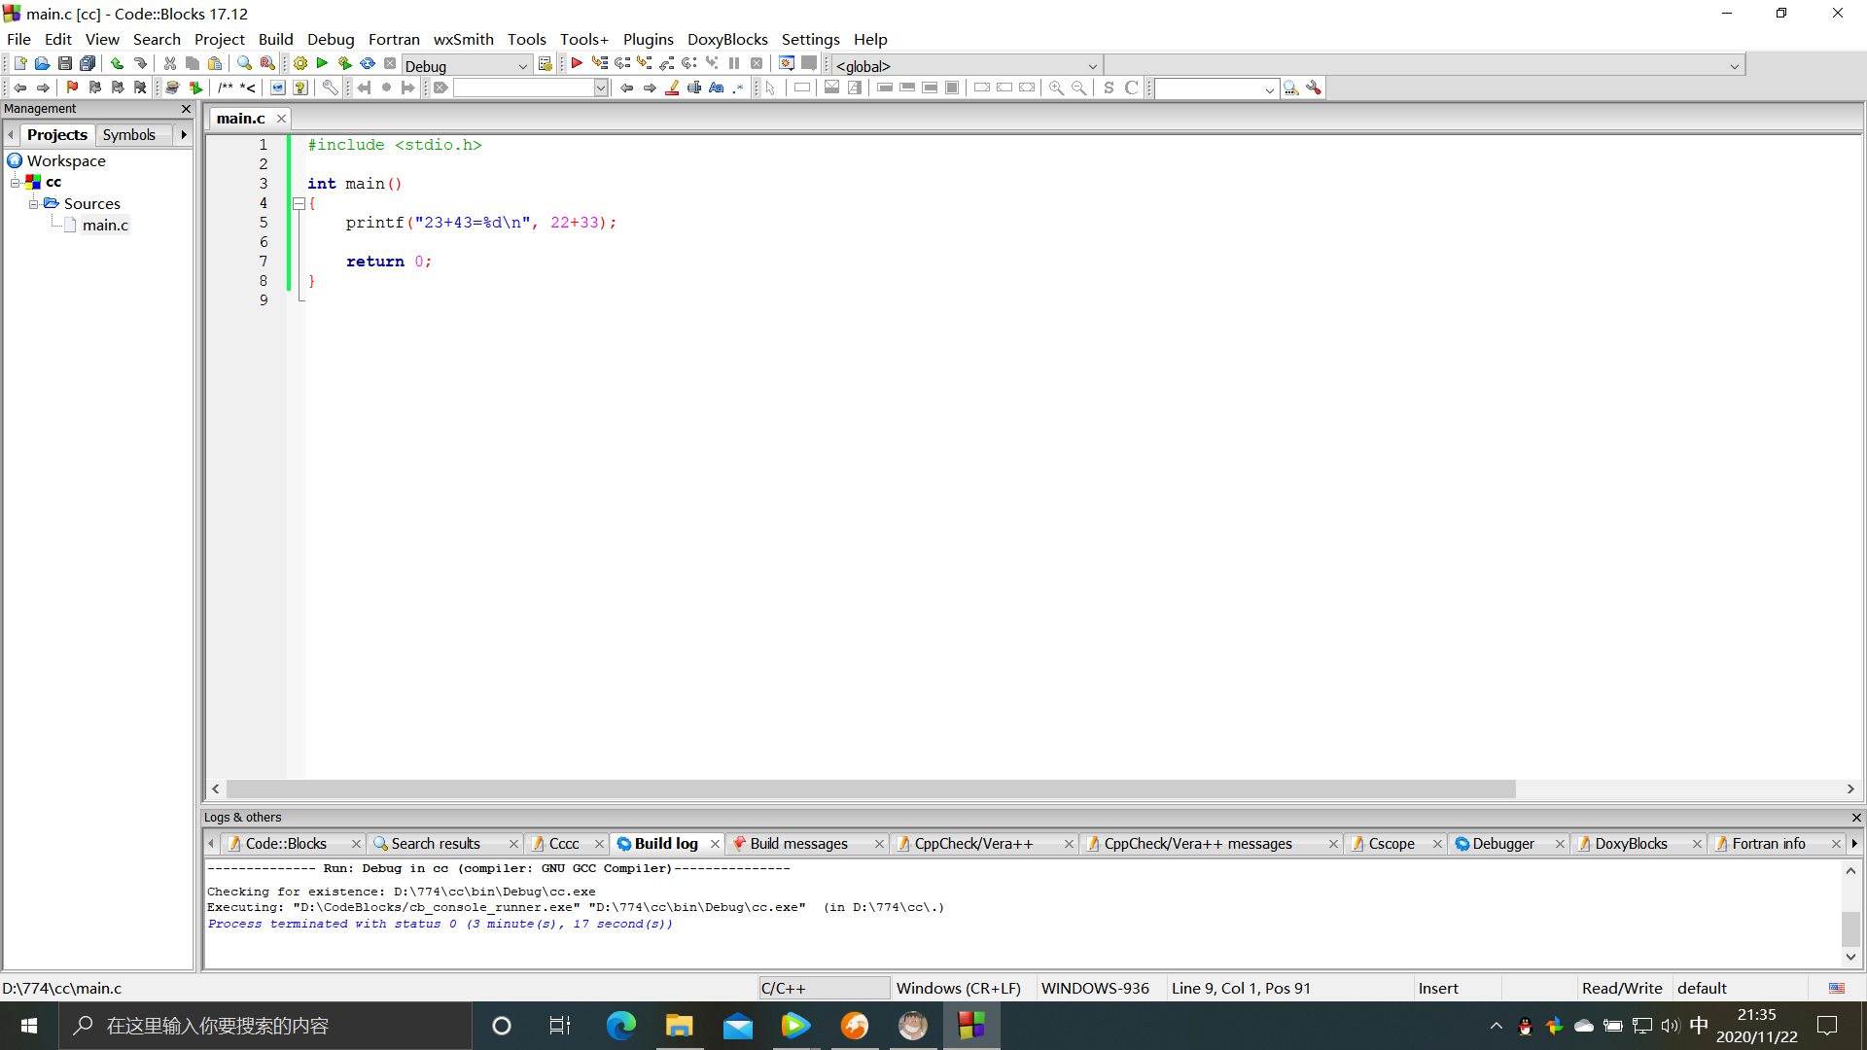Click the Undo icon in toolbar

pyautogui.click(x=113, y=65)
